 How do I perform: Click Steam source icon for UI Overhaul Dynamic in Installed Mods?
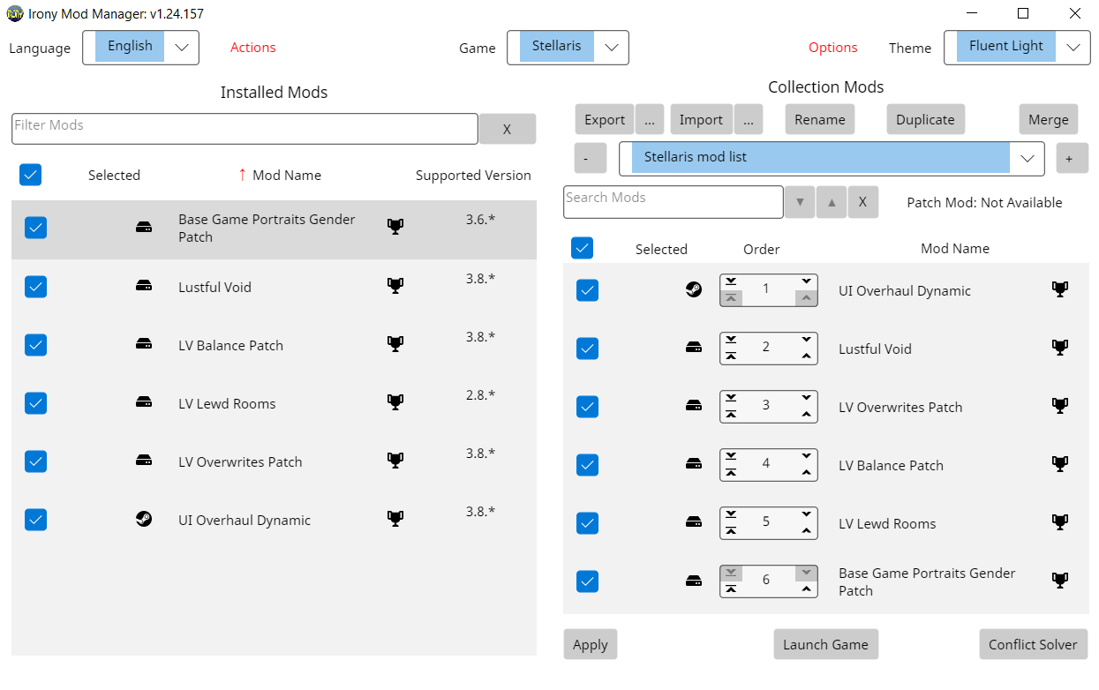click(143, 519)
